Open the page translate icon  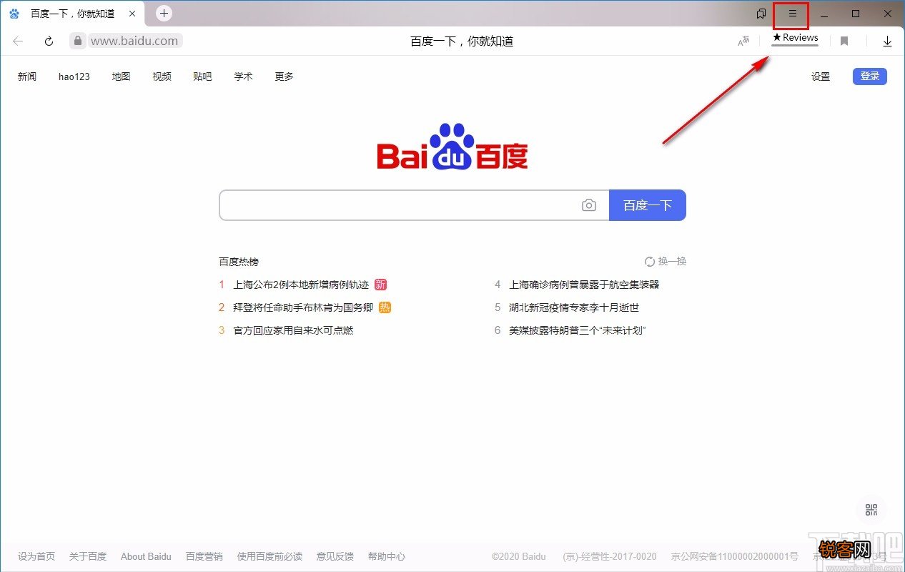click(x=743, y=41)
